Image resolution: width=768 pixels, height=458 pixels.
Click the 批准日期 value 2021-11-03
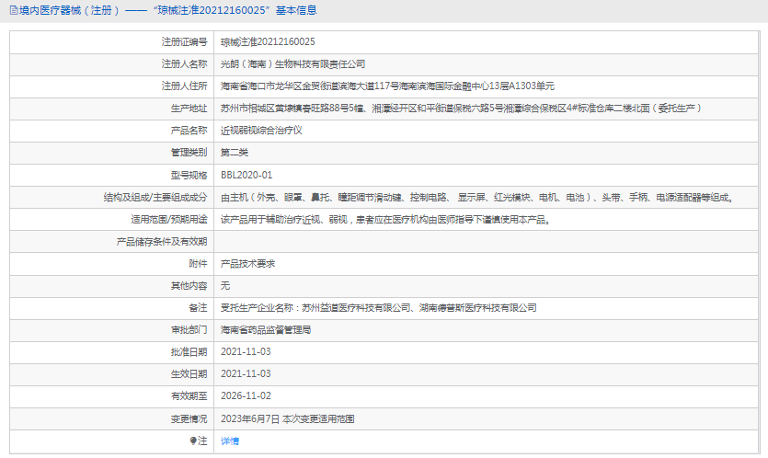(x=246, y=351)
